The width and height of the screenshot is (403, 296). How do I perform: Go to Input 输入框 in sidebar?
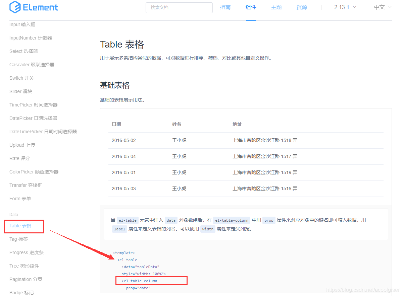(22, 24)
